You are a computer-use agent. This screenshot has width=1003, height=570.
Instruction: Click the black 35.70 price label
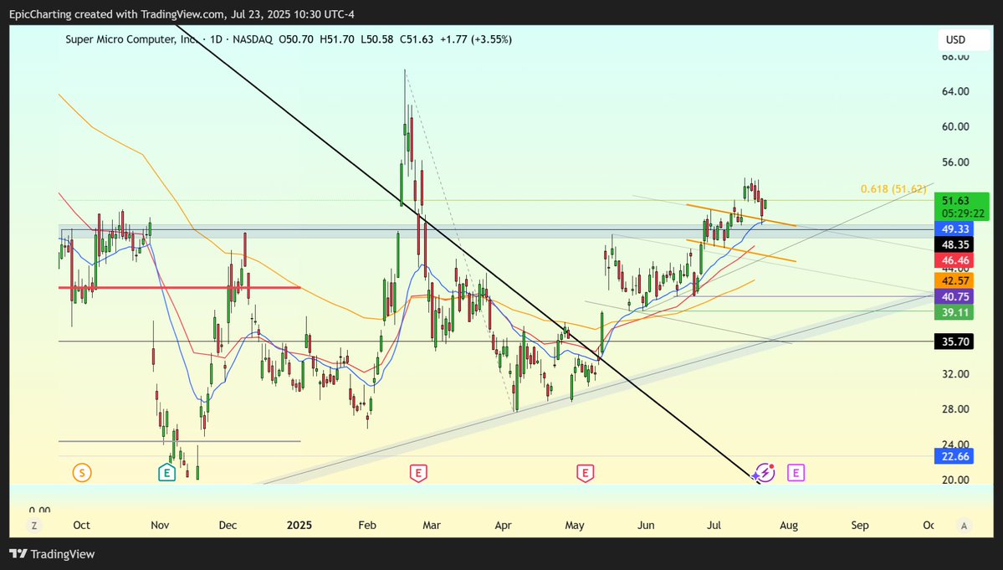pos(955,341)
